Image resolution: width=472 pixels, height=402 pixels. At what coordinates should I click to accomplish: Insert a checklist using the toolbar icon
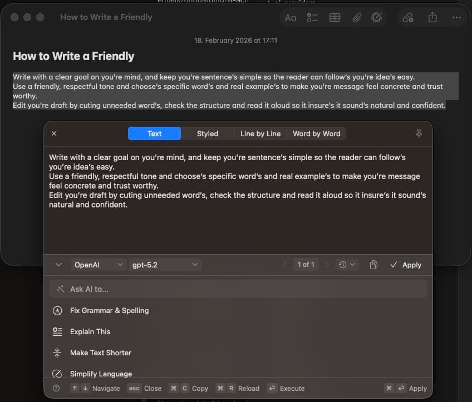coord(312,17)
